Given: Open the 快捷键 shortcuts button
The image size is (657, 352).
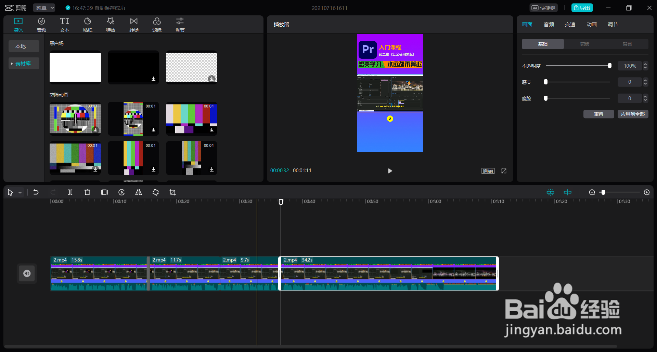Looking at the screenshot, I should 544,8.
